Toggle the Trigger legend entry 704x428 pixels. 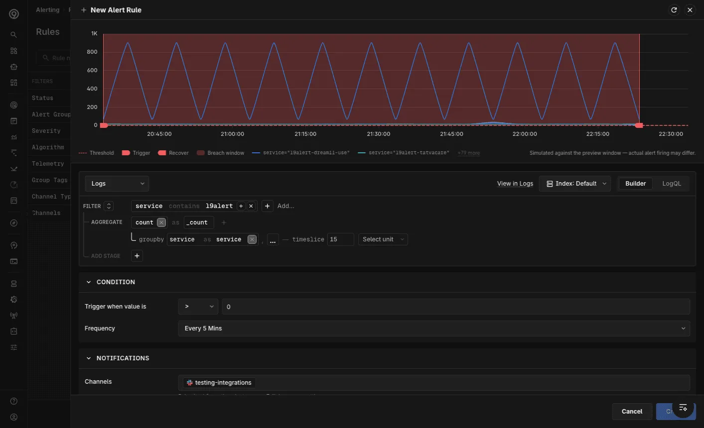point(136,153)
